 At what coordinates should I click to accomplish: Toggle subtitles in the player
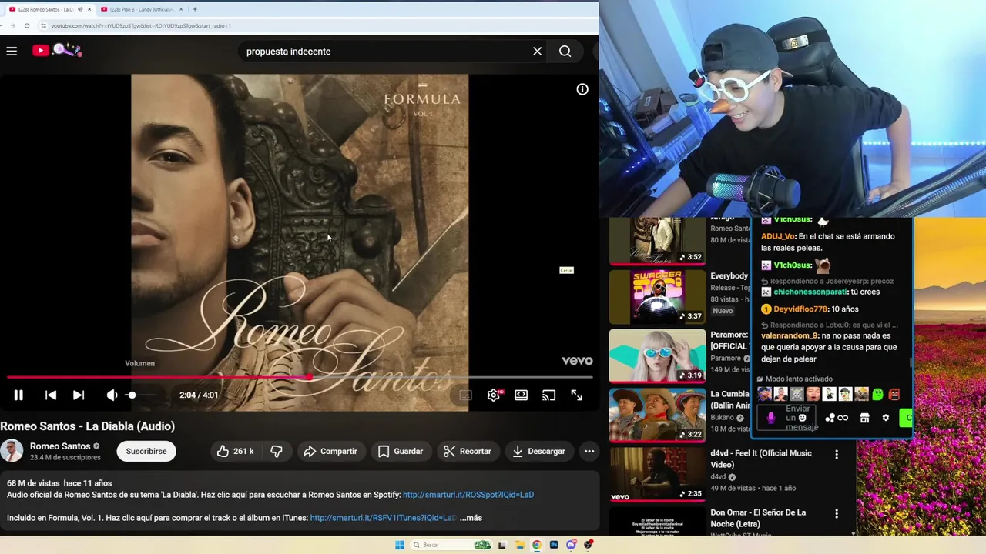click(x=465, y=395)
